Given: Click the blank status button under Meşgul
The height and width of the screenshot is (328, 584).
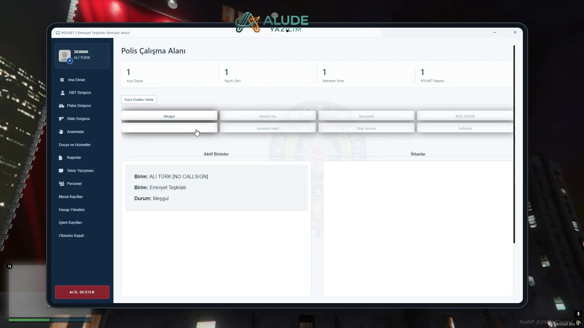Looking at the screenshot, I should tap(169, 128).
